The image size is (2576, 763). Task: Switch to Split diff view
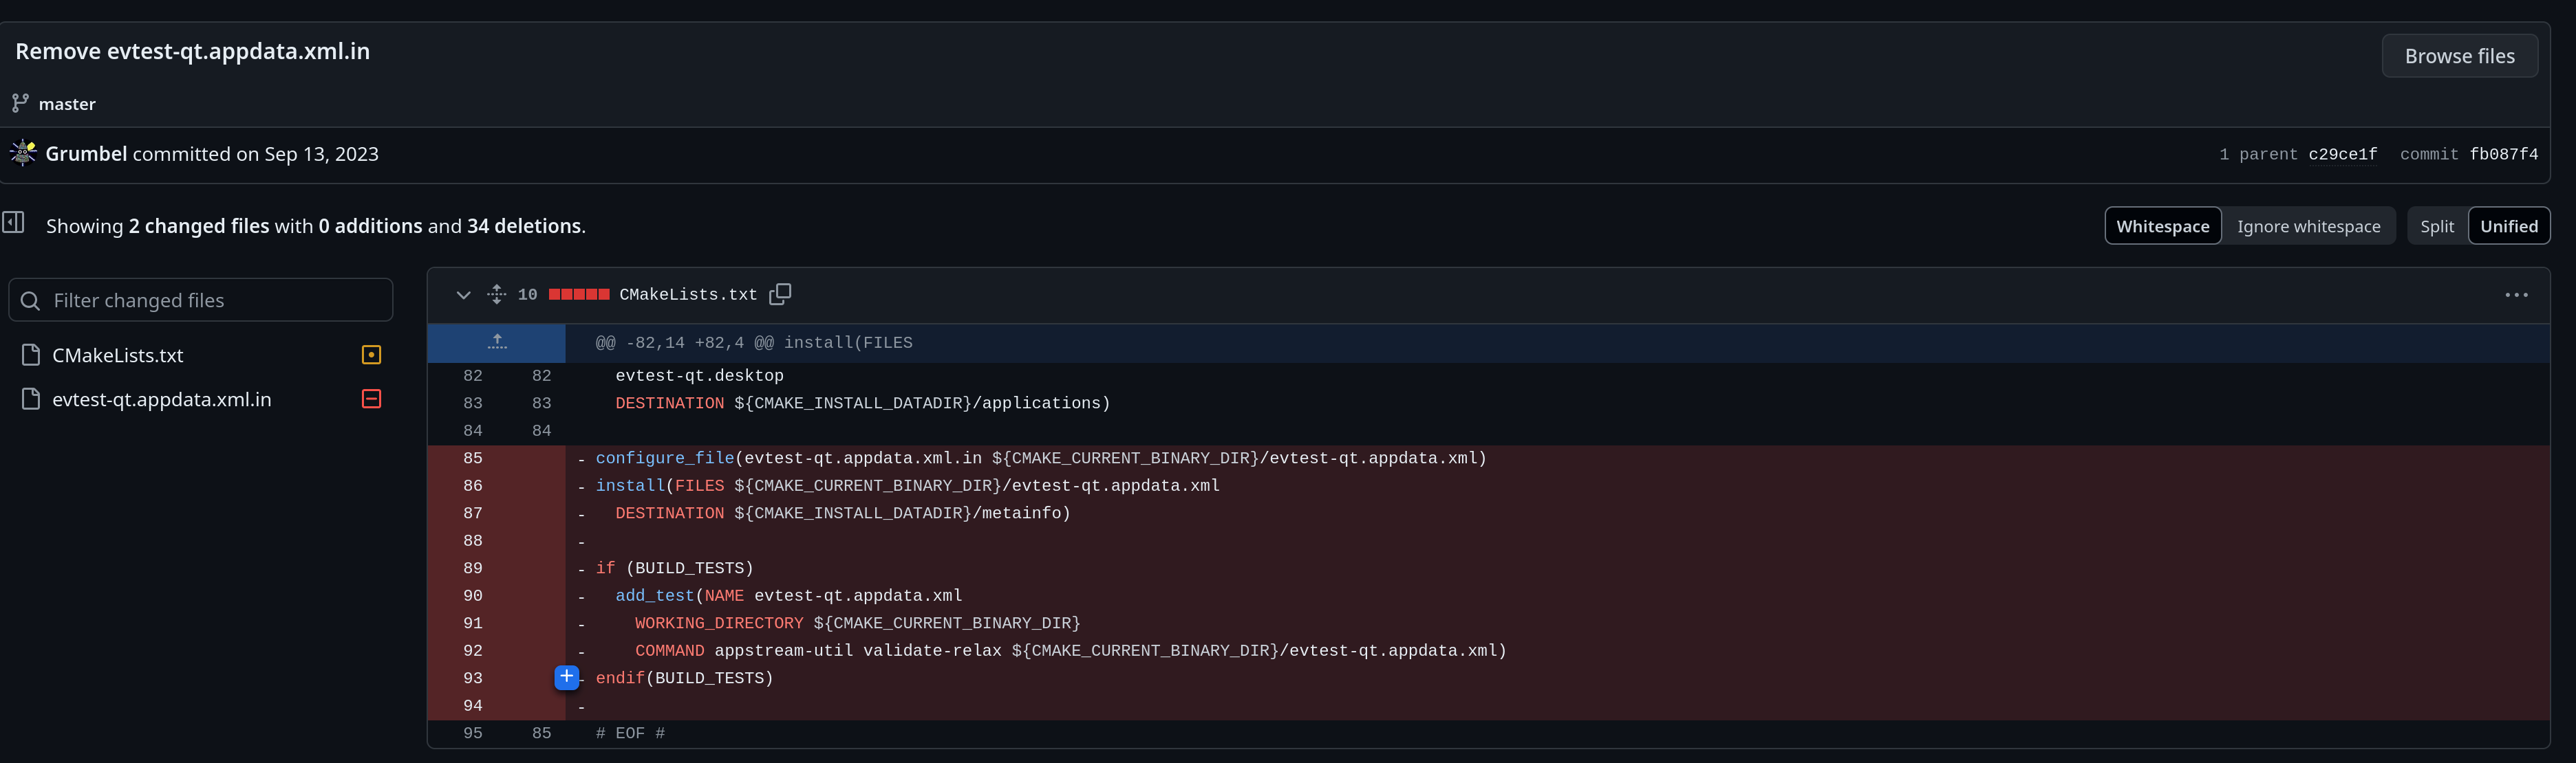click(2436, 225)
